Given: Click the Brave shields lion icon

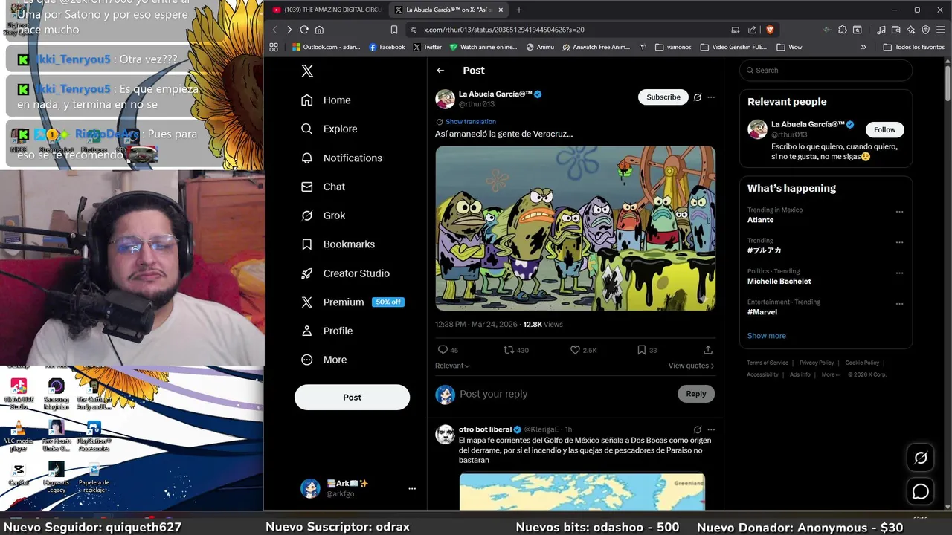Looking at the screenshot, I should 769,30.
